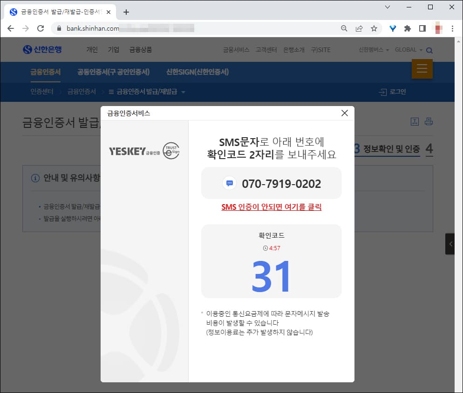Expand the 금융인증서 발급/재발급 breadcrumb dropdown
Screen dimensions: 463x393
pos(147,92)
